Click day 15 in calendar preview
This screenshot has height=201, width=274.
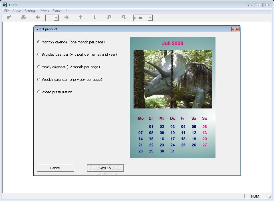[151, 139]
